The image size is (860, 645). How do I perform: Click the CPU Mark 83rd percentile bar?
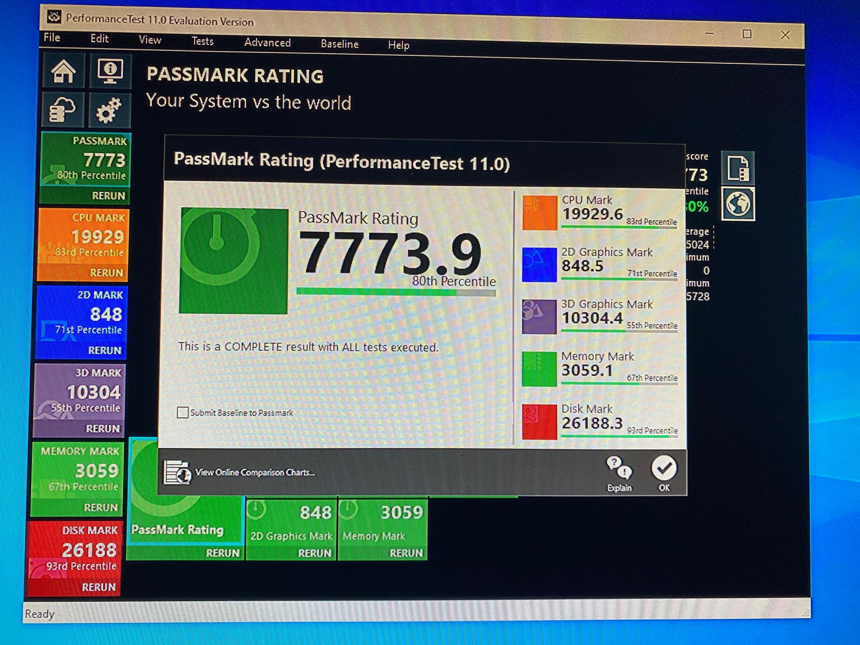point(619,227)
